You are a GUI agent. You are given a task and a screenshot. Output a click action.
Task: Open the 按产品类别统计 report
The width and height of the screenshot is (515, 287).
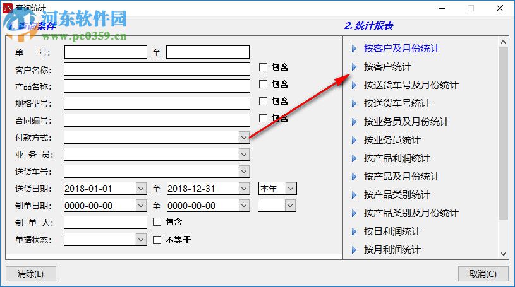[x=397, y=195]
